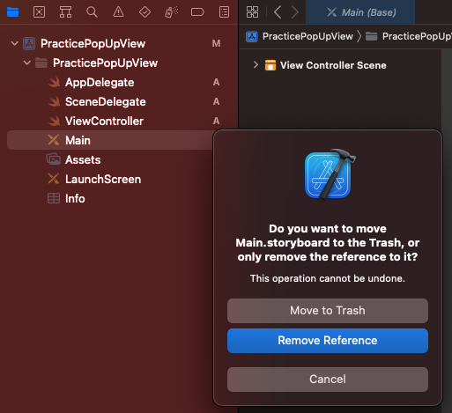The width and height of the screenshot is (452, 413).
Task: Cancel the delete dialog
Action: click(328, 380)
